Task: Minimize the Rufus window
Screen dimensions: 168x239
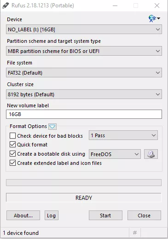Action: pyautogui.click(x=115, y=6)
